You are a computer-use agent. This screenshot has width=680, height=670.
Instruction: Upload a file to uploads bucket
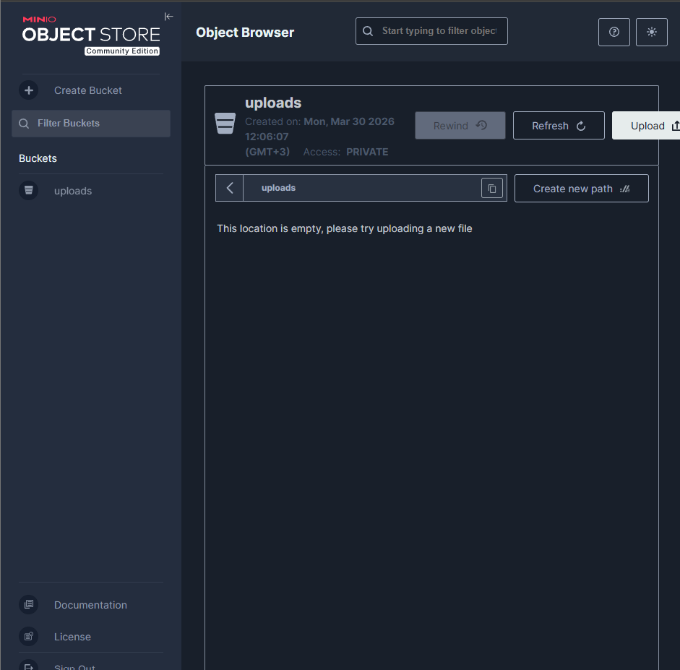coord(646,126)
